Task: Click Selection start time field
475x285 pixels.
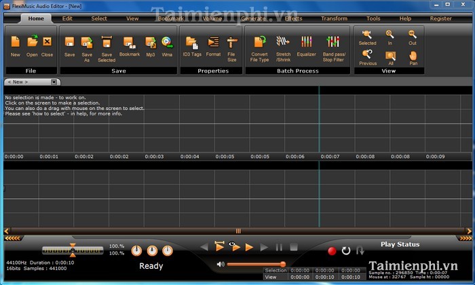Action: coord(300,271)
